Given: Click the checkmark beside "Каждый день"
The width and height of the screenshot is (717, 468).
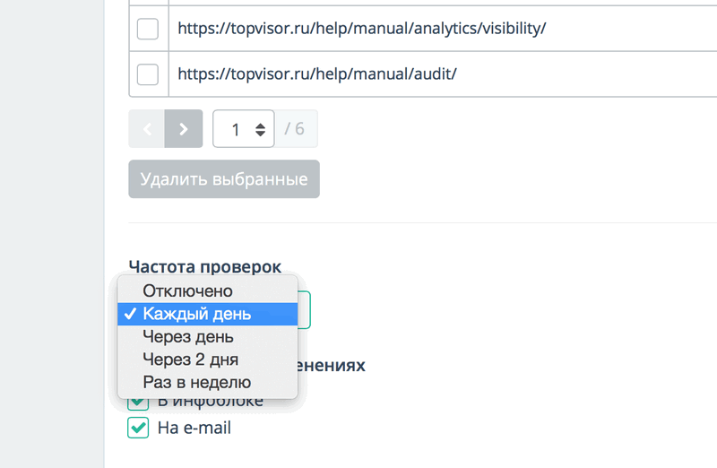Looking at the screenshot, I should 130,314.
